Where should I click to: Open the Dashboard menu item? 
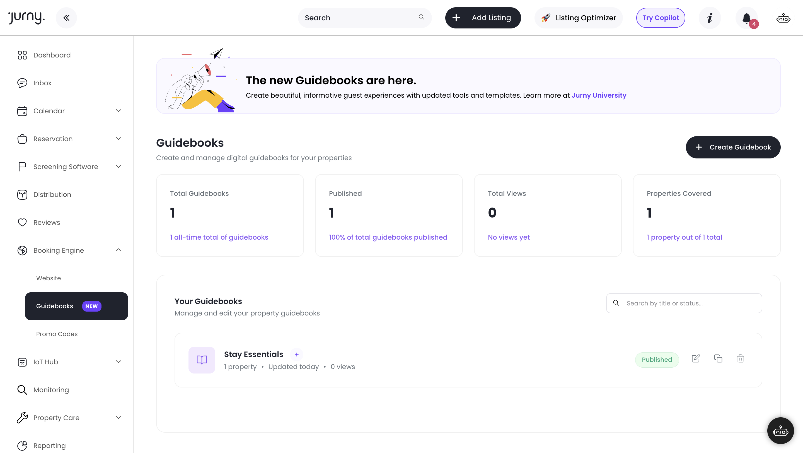click(52, 55)
